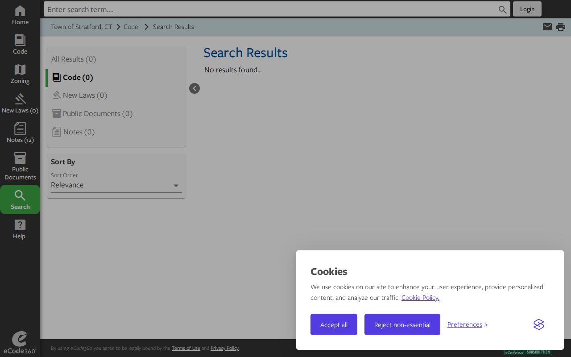The width and height of the screenshot is (571, 357).
Task: Select the Search sidebar item
Action: tap(20, 199)
